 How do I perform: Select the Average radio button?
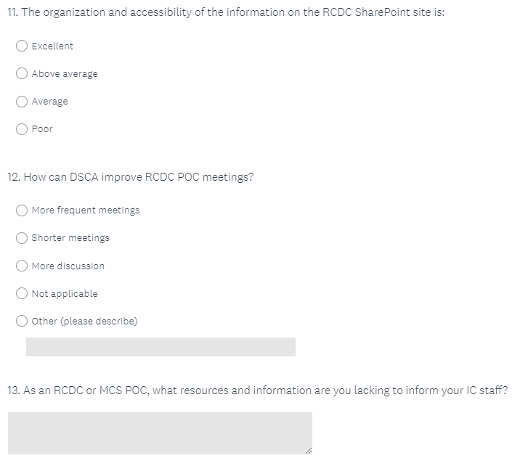click(x=23, y=102)
